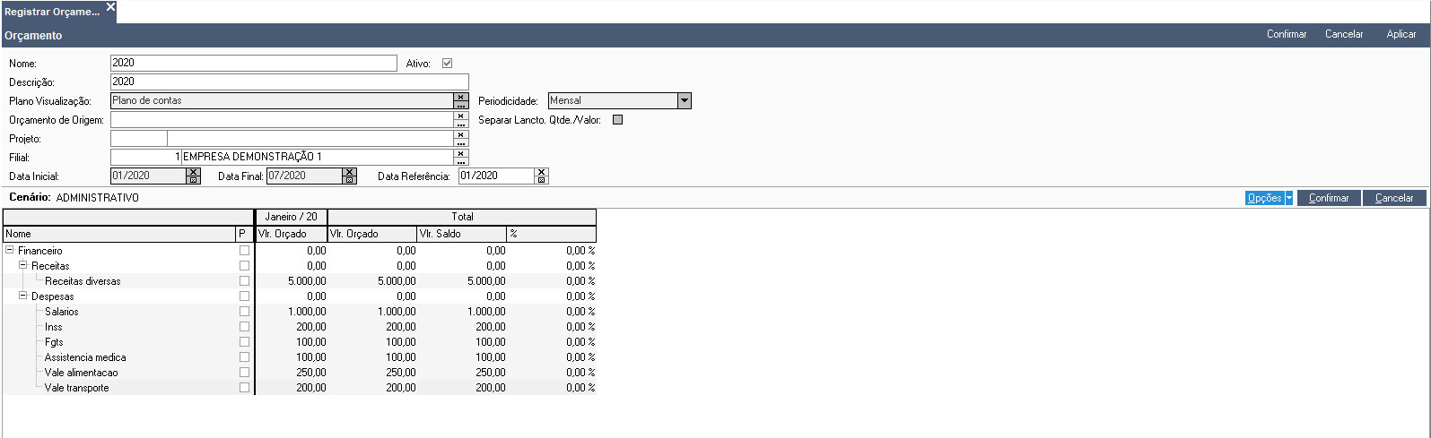The image size is (1431, 438).
Task: Open lookup (...) for Orçamento de Origem
Action: coord(461,124)
